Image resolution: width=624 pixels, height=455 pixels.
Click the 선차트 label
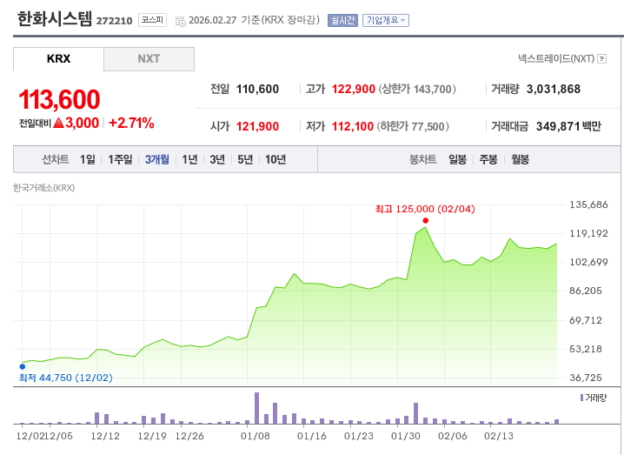tap(56, 160)
